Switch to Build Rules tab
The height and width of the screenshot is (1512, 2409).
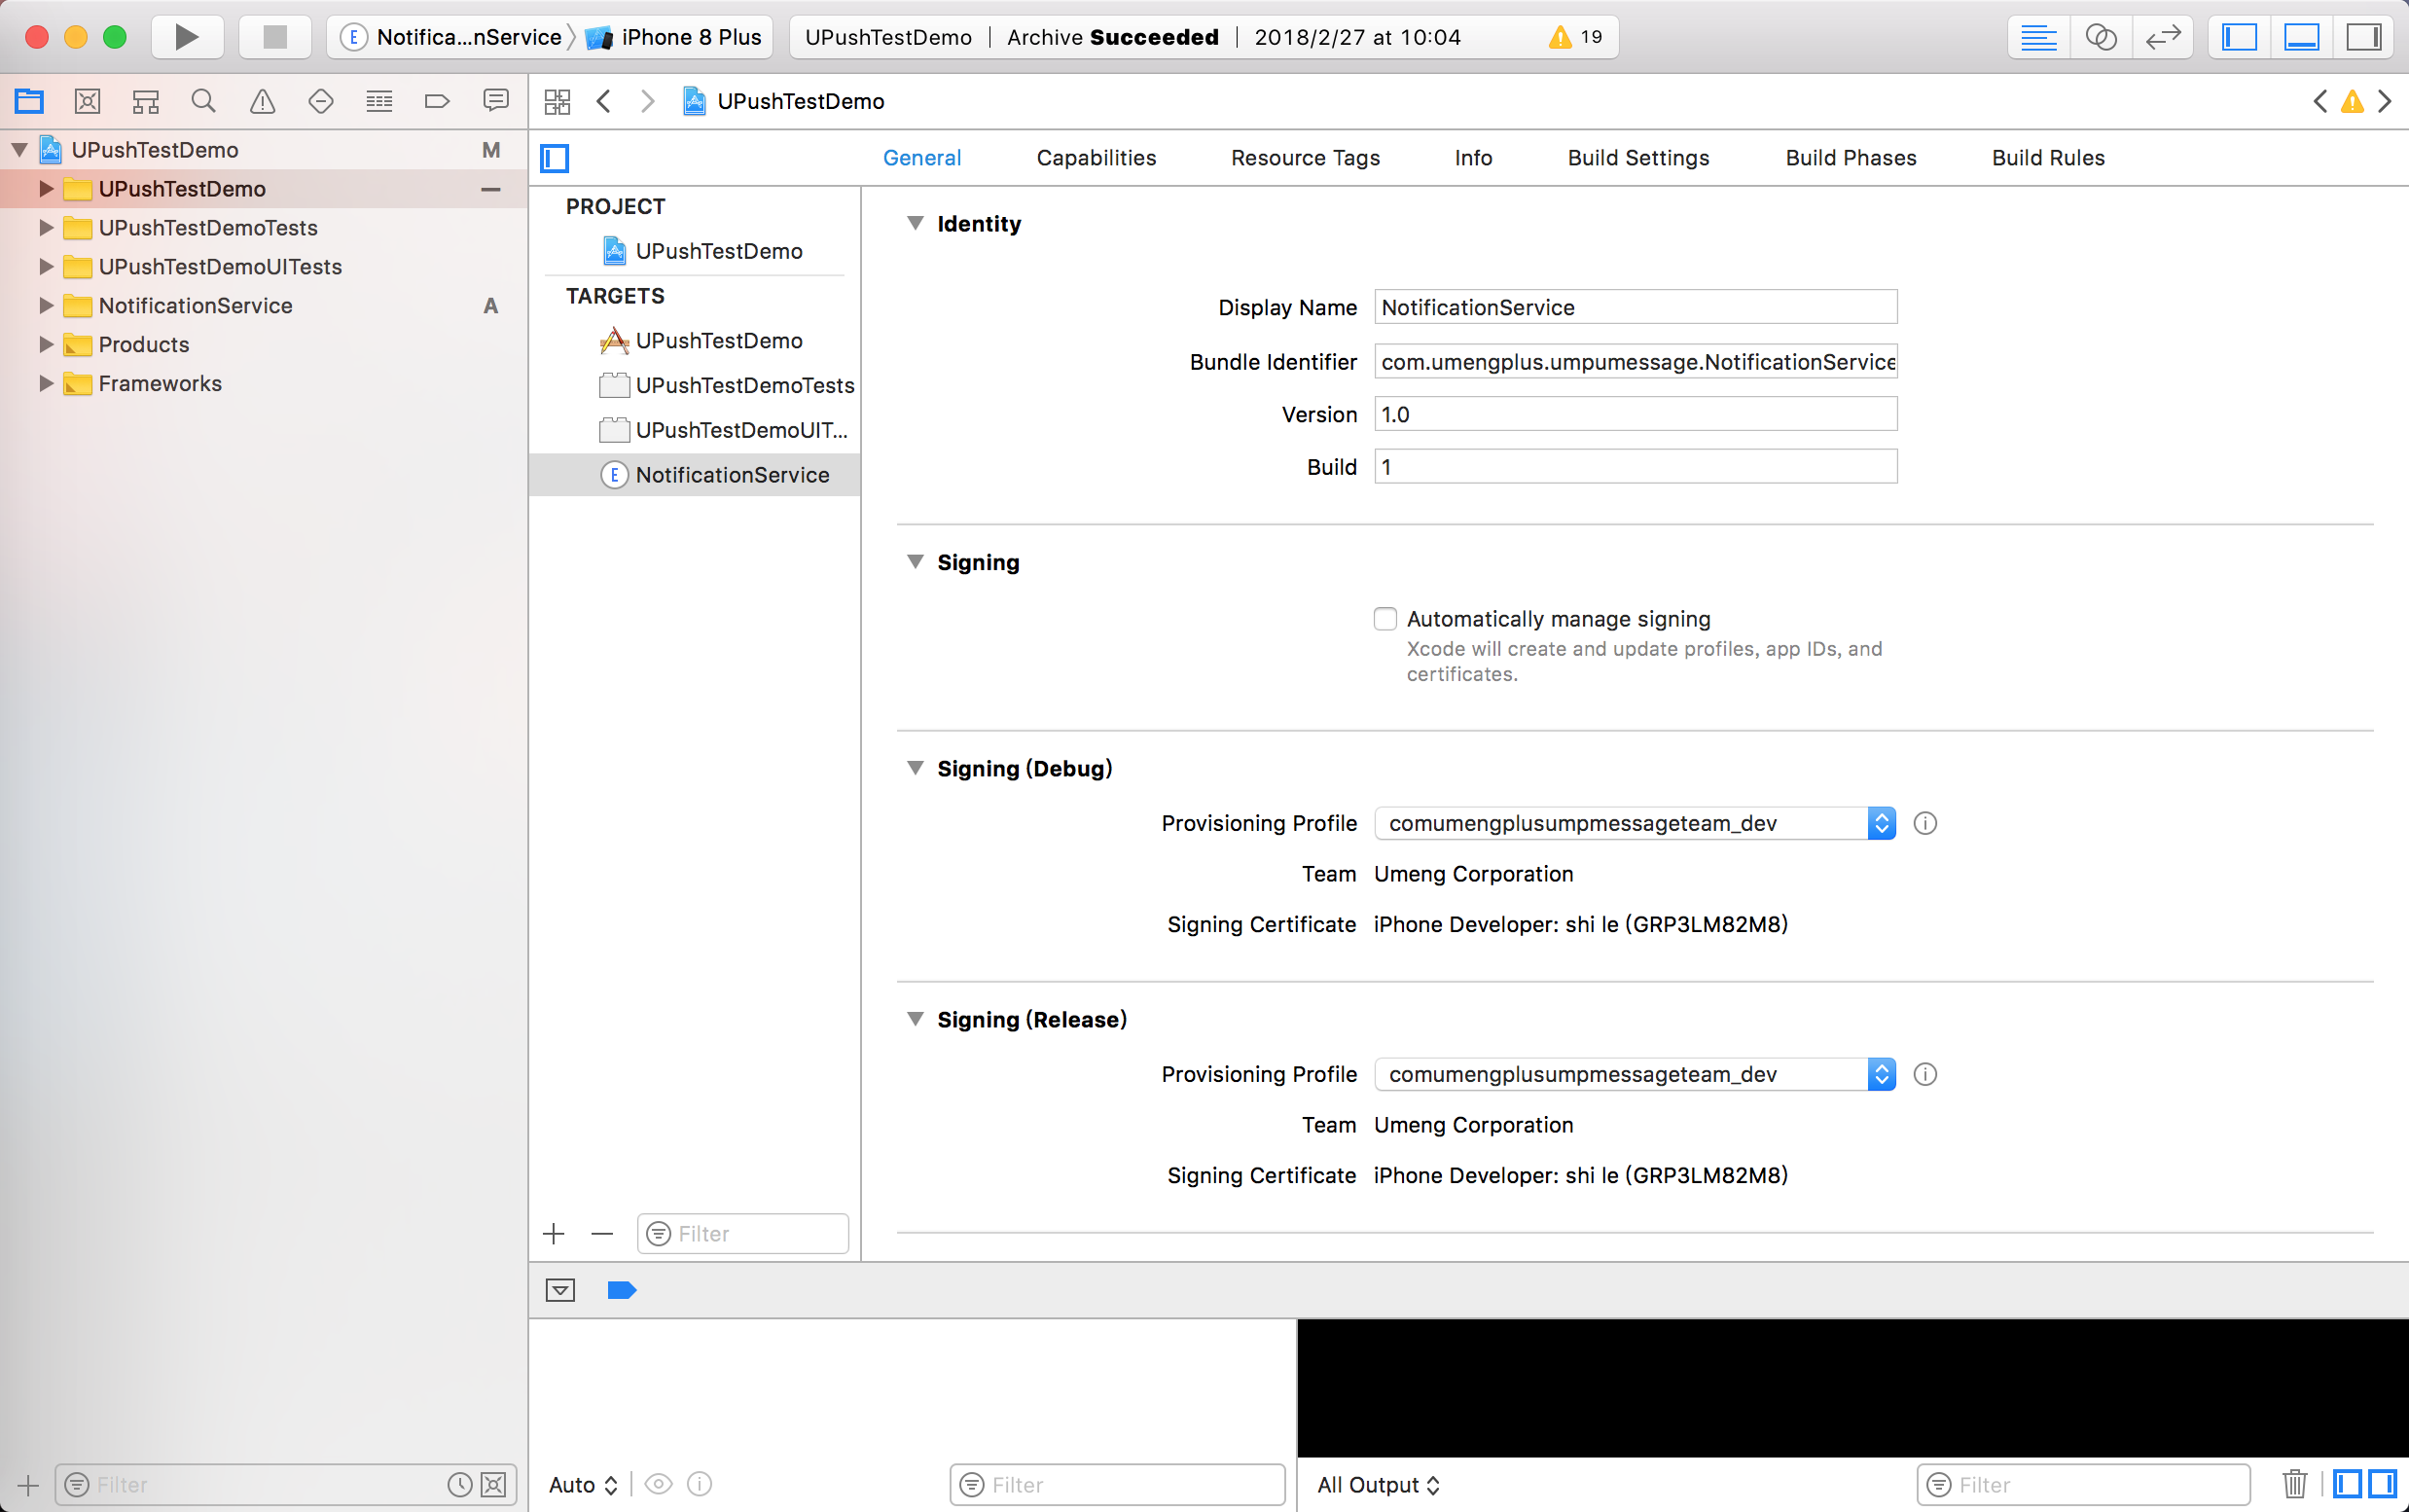2048,158
